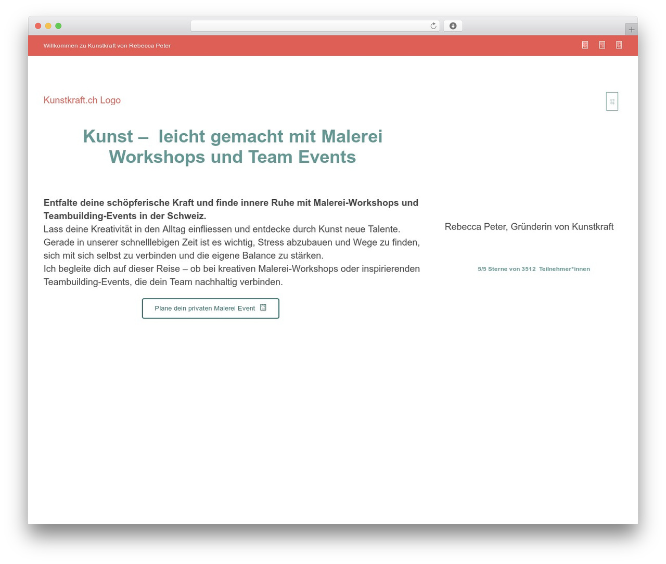
Task: Click 'Rebecca Peter, Gründerin von Kunstkraft' caption
Action: click(x=529, y=227)
